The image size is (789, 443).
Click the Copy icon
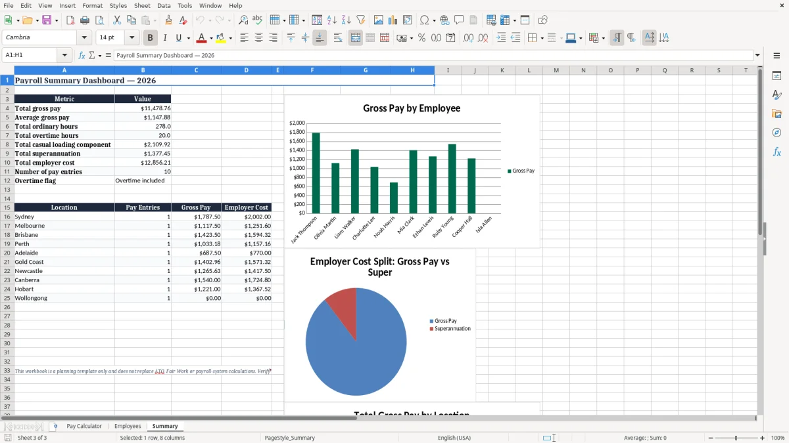(131, 20)
